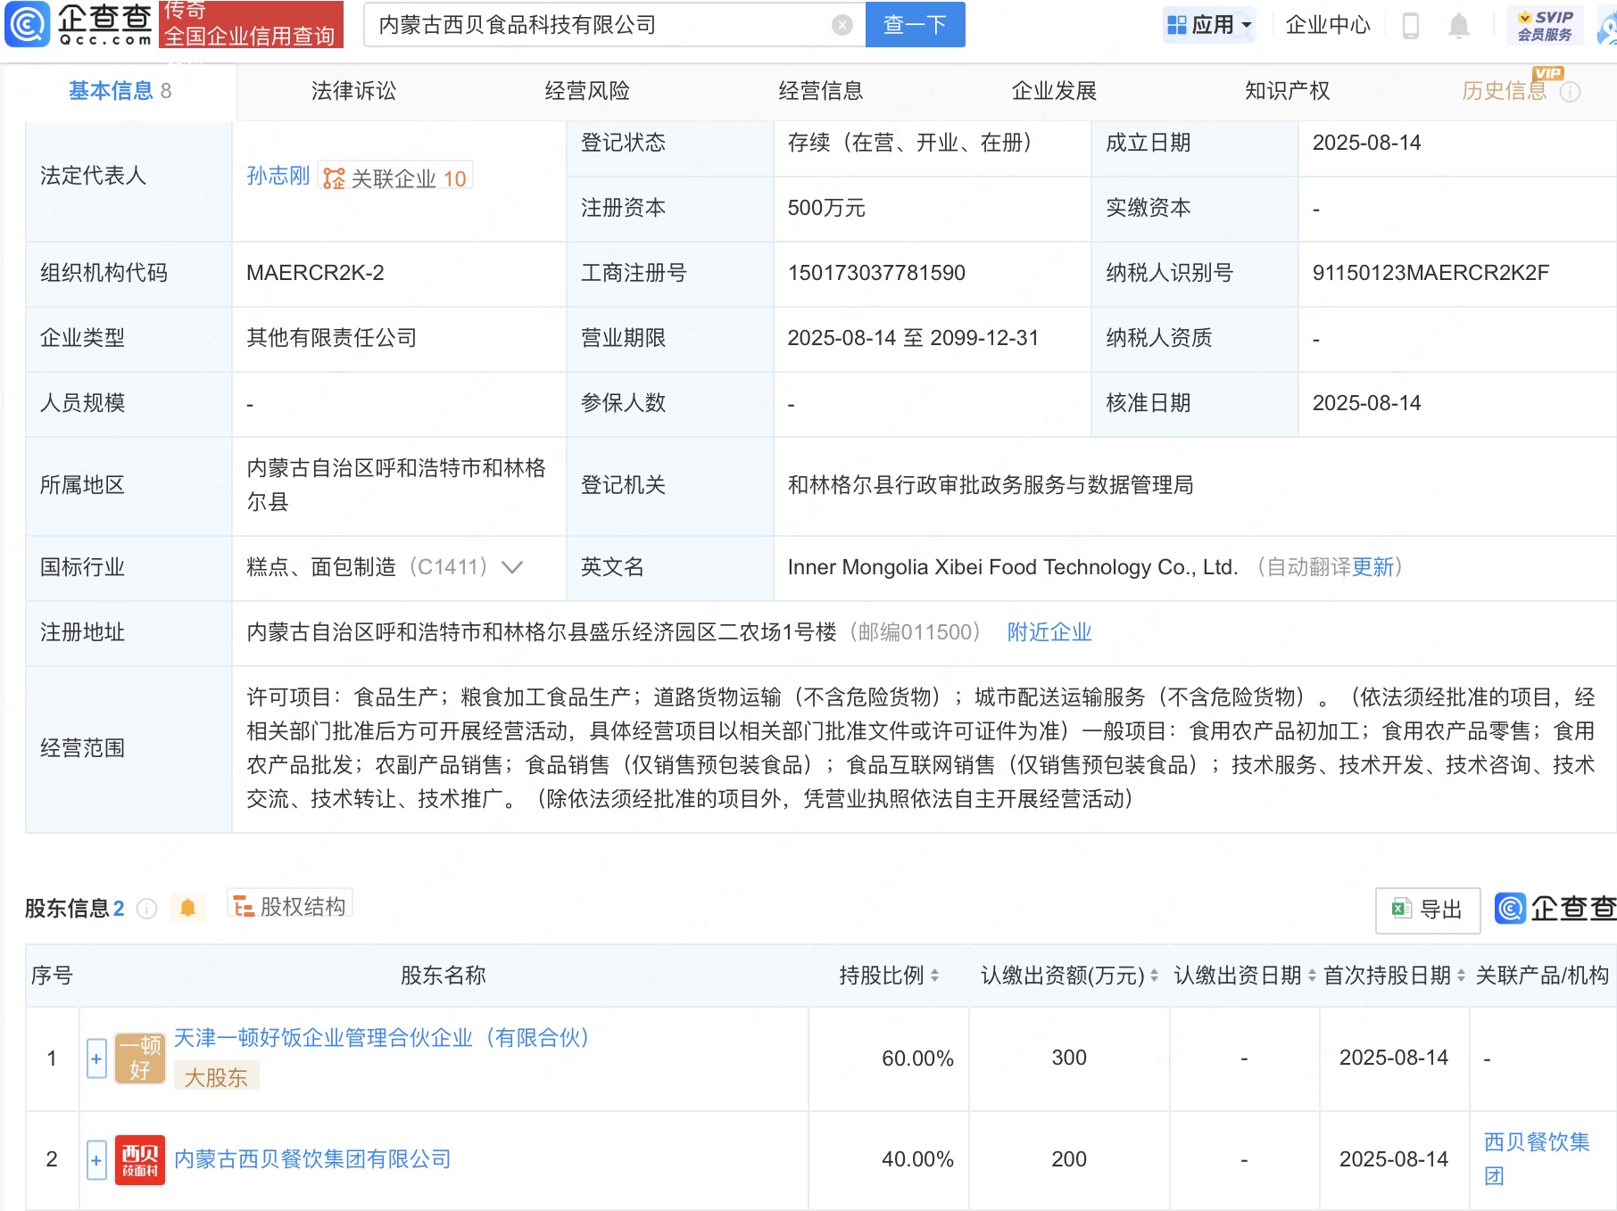
Task: Click the orange bell next to 股东信息
Action: point(187,908)
